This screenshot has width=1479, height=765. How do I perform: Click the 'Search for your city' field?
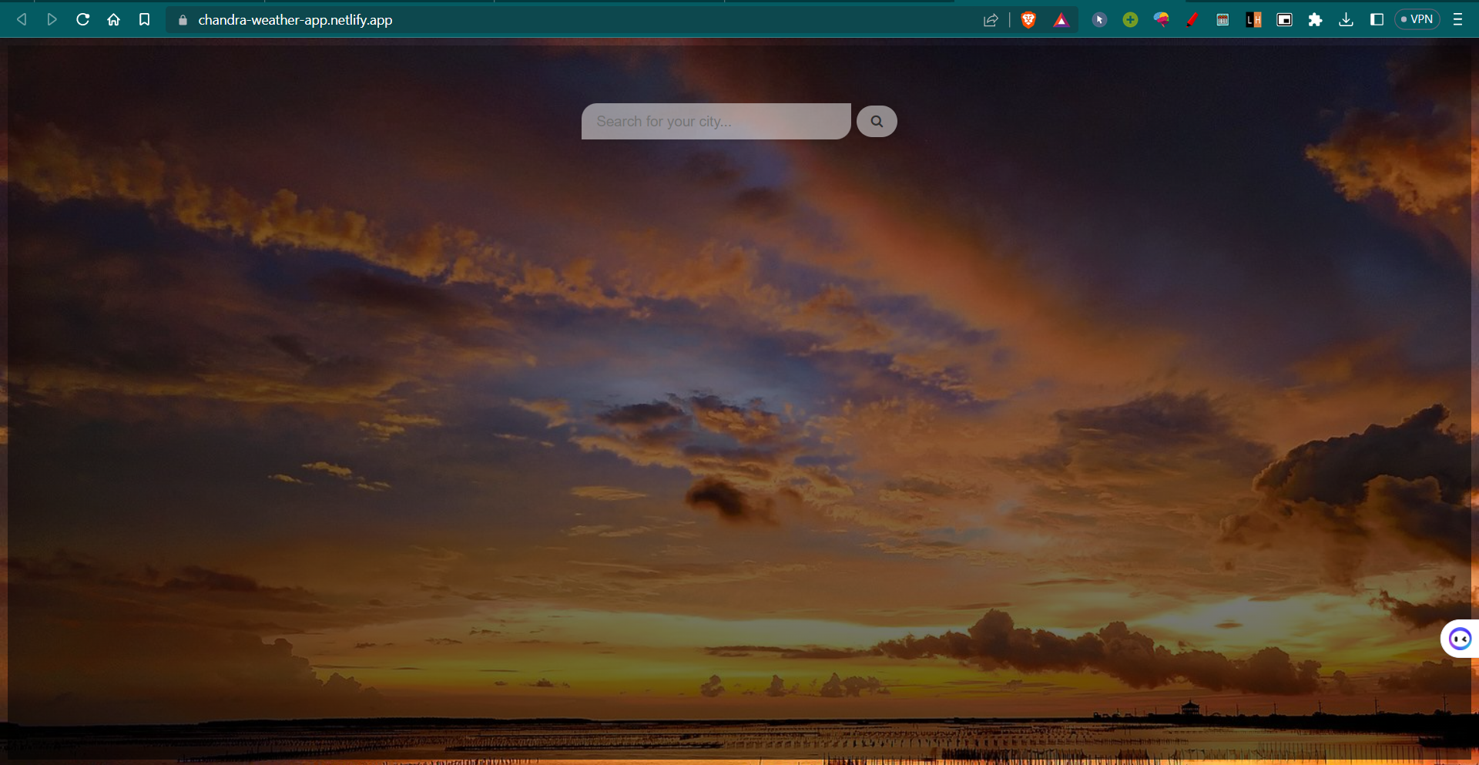[715, 121]
